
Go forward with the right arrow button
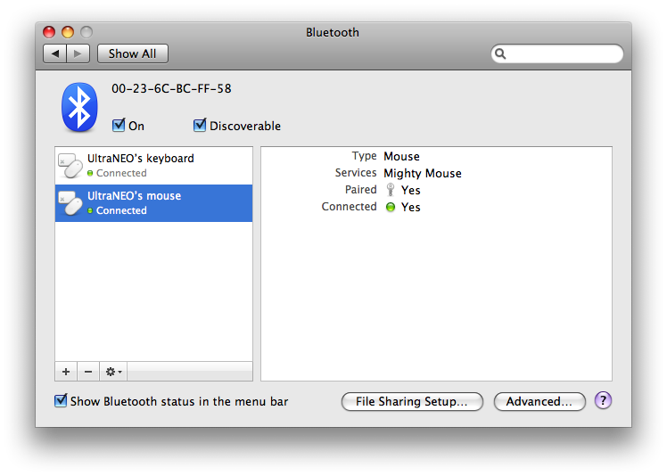click(x=78, y=53)
